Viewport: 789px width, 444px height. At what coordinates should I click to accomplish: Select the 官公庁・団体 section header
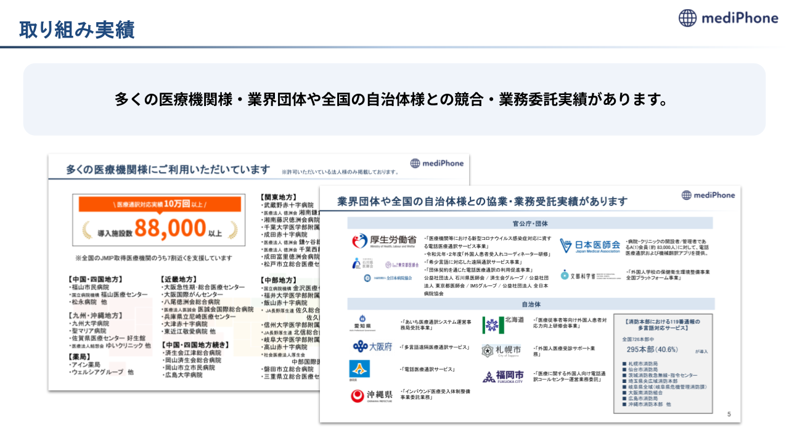529,223
